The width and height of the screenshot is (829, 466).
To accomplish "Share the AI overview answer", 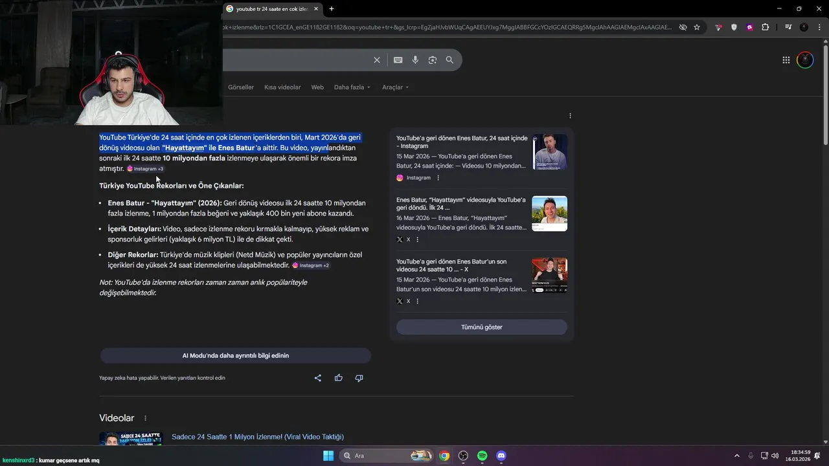I will 317,378.
